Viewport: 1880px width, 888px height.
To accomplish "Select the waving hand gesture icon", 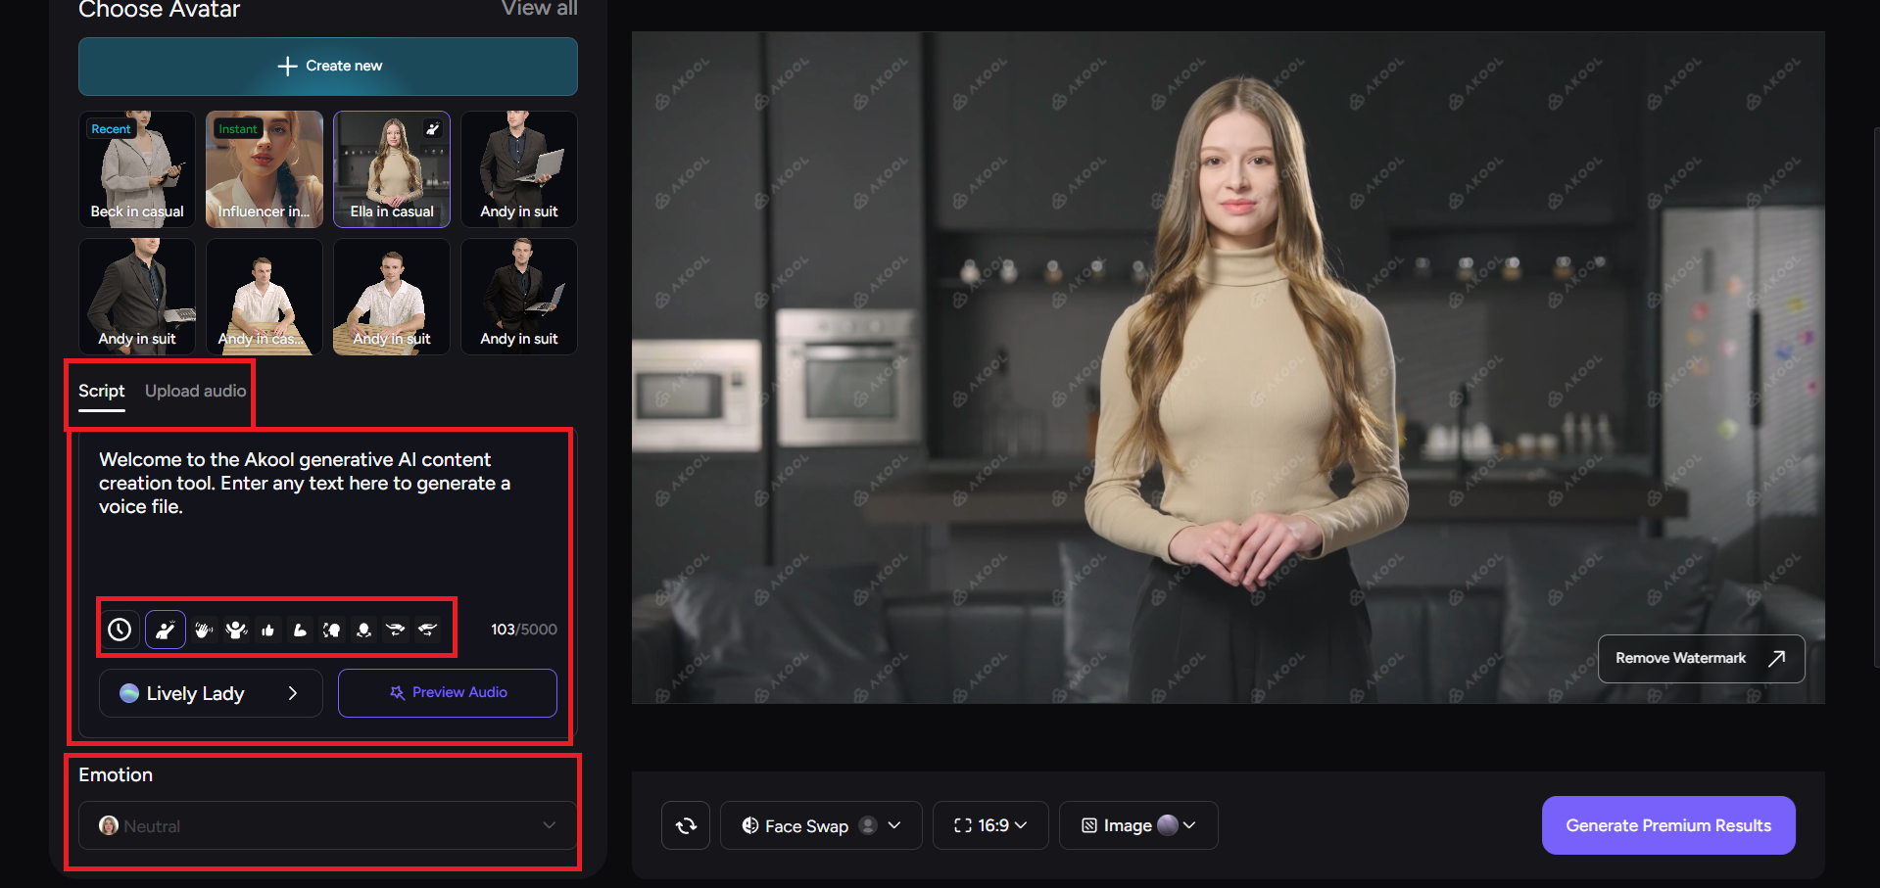I will click(203, 630).
